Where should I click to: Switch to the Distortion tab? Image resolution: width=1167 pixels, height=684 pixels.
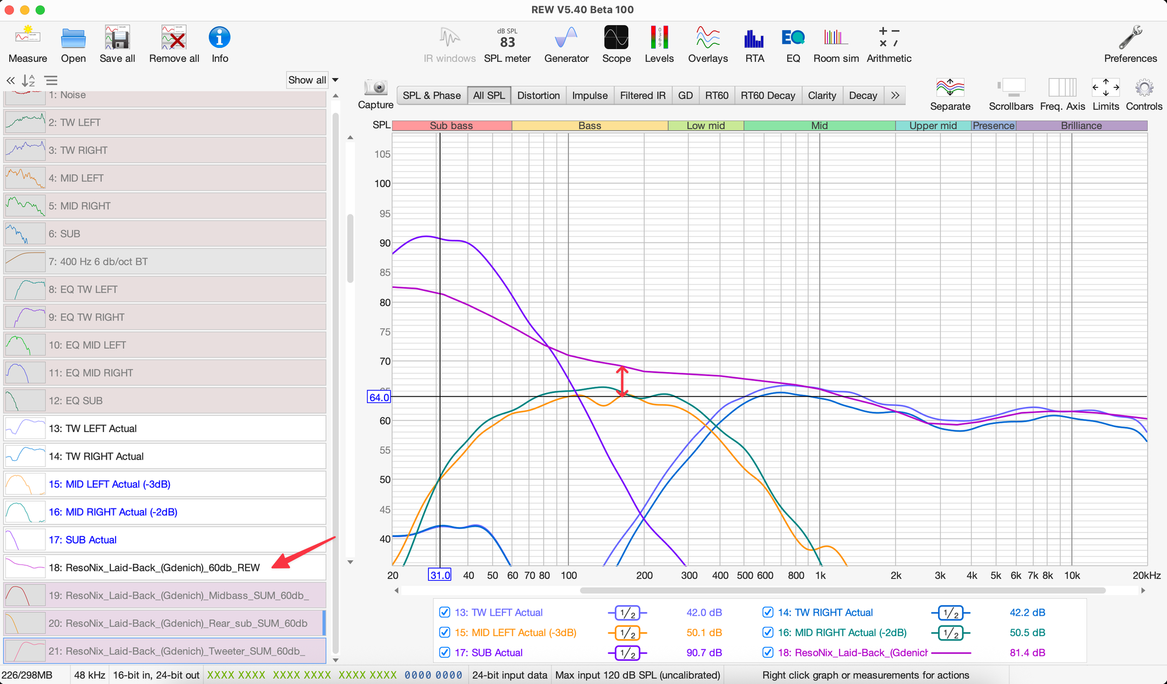coord(538,96)
